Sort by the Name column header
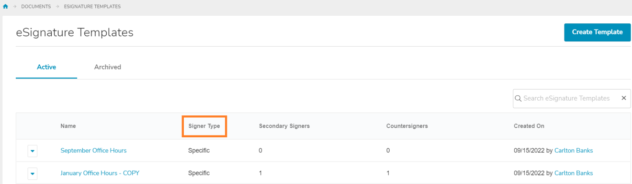632x184 pixels. point(68,126)
